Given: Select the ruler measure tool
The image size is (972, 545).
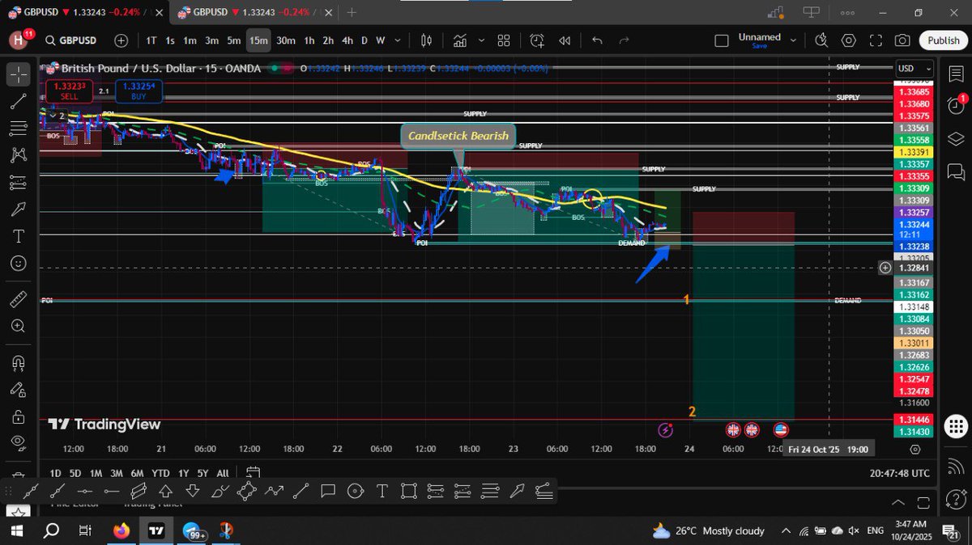Looking at the screenshot, I should click(x=19, y=299).
